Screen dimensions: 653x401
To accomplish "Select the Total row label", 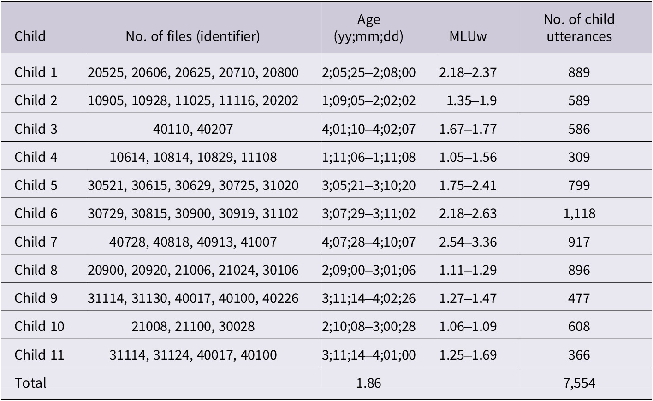I will [x=30, y=383].
